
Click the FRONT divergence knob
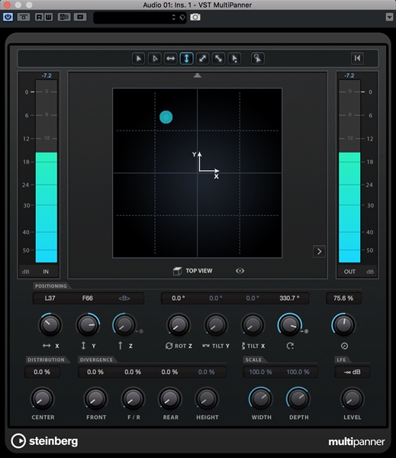click(x=95, y=398)
